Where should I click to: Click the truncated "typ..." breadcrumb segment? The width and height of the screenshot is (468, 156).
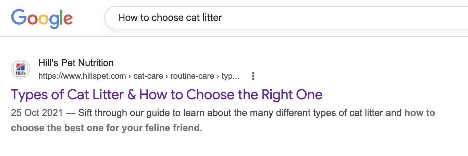coord(230,76)
